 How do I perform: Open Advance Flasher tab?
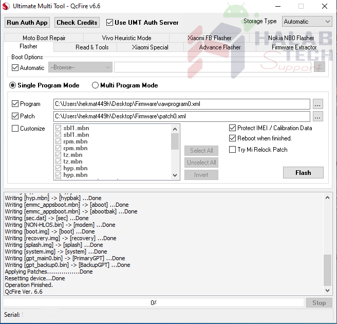[x=220, y=47]
